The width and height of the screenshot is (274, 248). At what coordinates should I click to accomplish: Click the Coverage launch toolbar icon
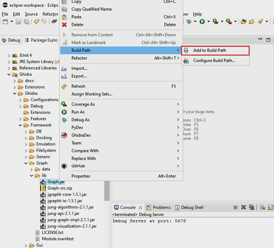215,21
